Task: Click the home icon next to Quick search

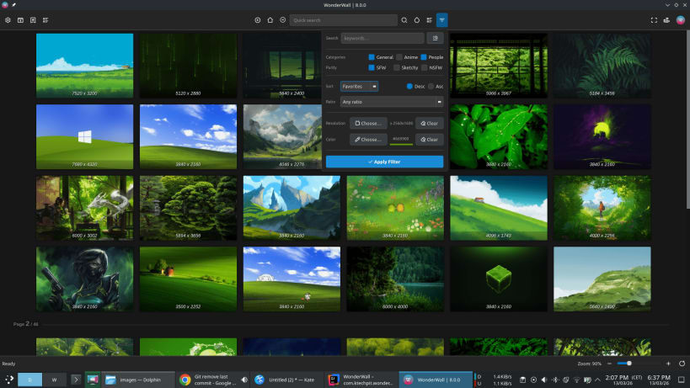Action: tap(270, 20)
